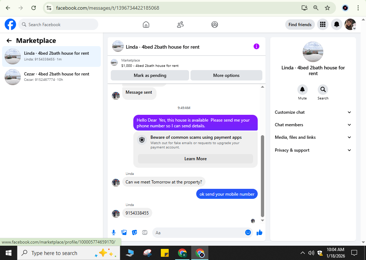Expand Chat members section
This screenshot has height=260, width=366.
(313, 125)
